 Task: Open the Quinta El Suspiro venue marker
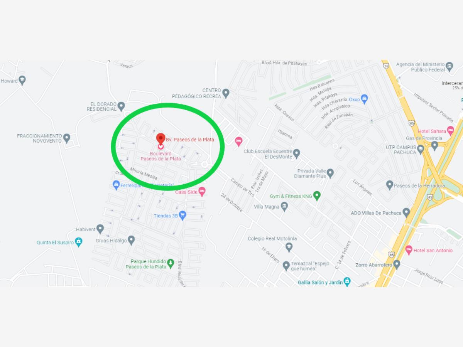[x=79, y=242]
